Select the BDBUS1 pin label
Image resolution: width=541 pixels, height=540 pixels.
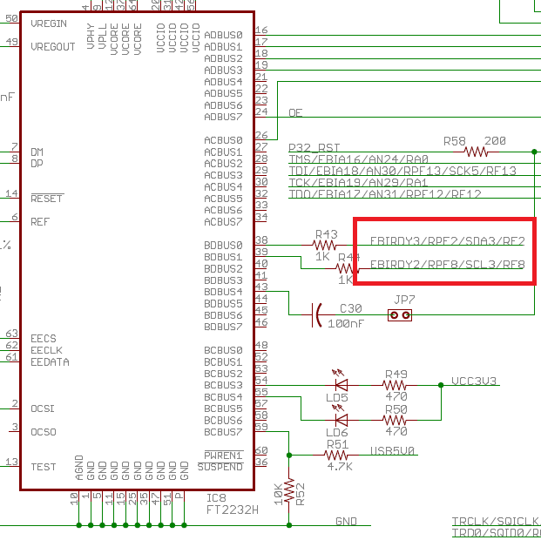pos(224,257)
